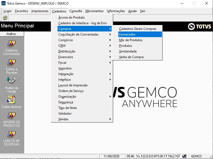213x159 pixels.
Task: Open the Login menu
Action: tap(7, 11)
